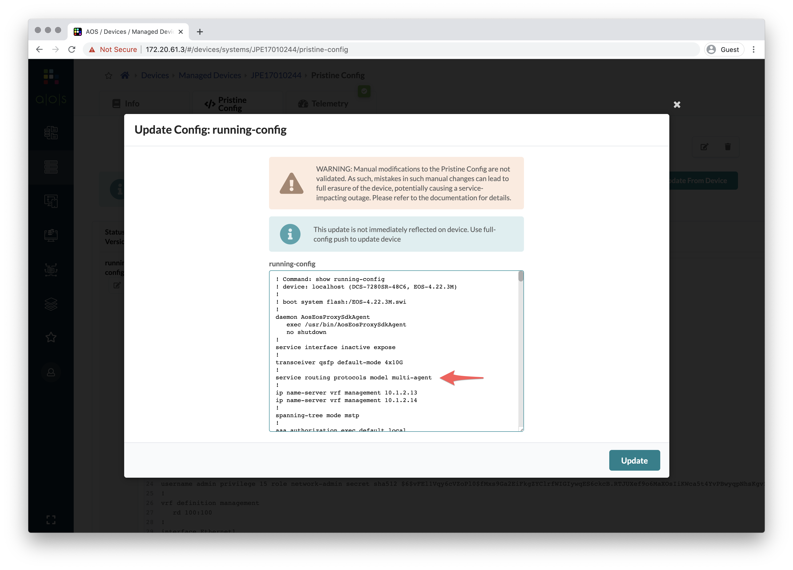This screenshot has height=570, width=793.
Task: Open Favorites via the sidebar star icon
Action: [51, 336]
